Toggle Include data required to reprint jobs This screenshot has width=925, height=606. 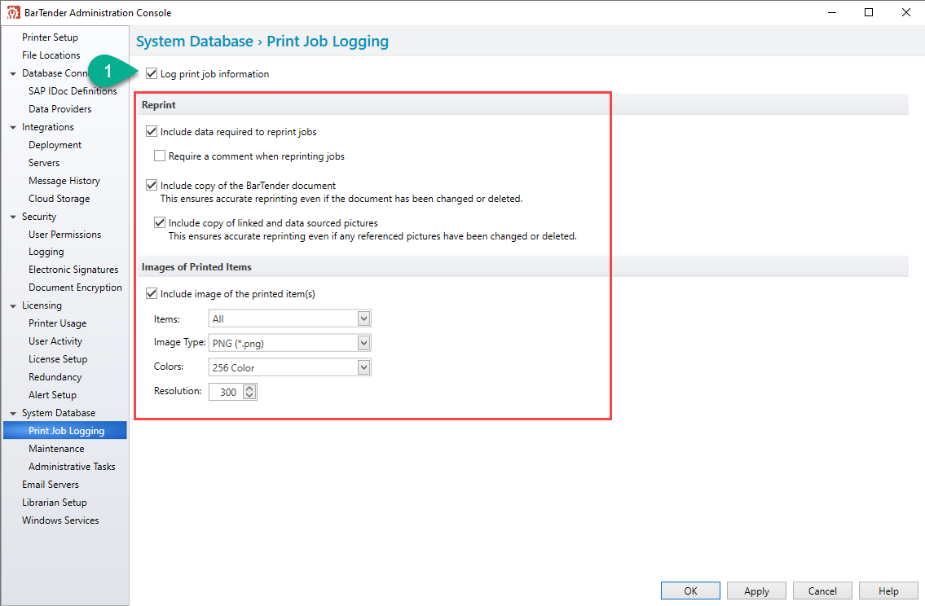152,131
